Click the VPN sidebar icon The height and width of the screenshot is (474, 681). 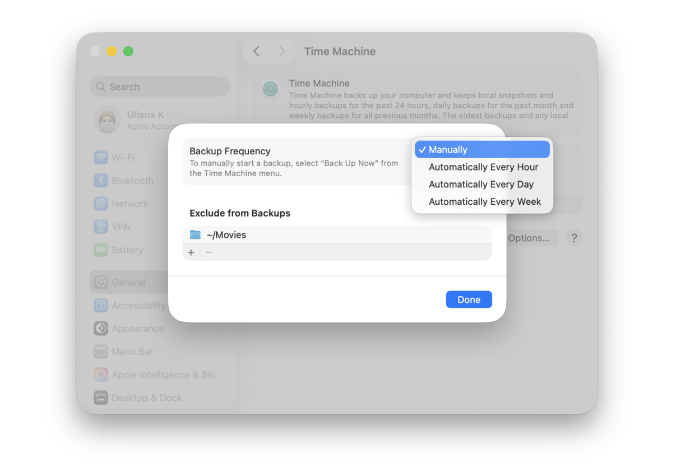pyautogui.click(x=101, y=227)
